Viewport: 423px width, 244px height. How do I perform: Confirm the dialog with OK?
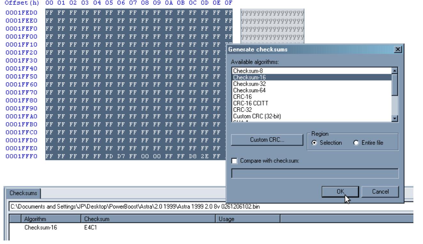341,192
